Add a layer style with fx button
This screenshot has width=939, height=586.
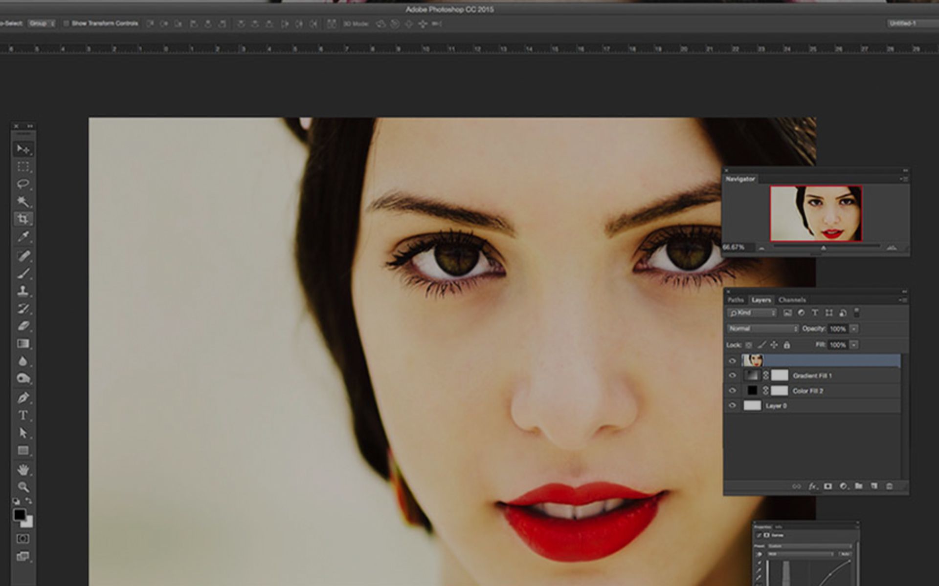(x=812, y=486)
